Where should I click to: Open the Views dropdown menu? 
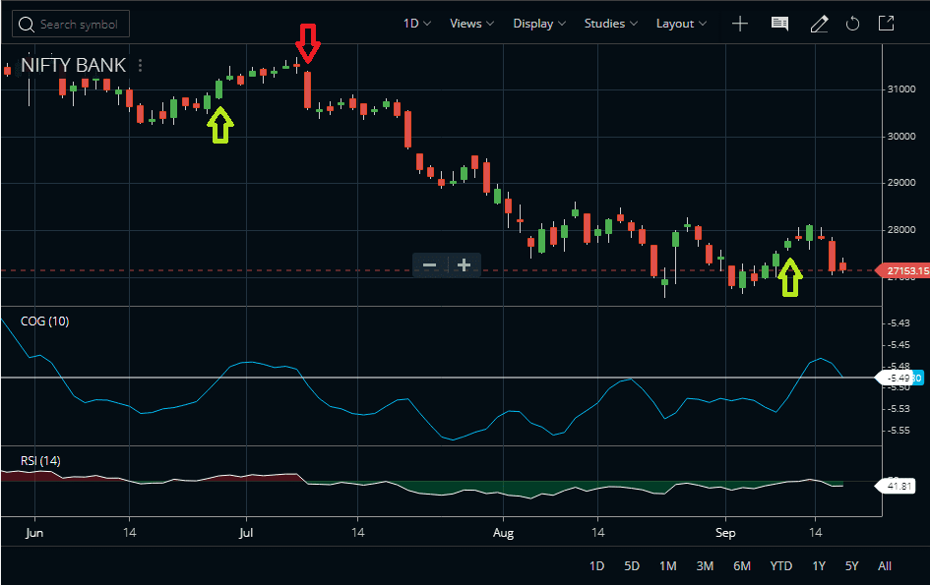(x=471, y=24)
